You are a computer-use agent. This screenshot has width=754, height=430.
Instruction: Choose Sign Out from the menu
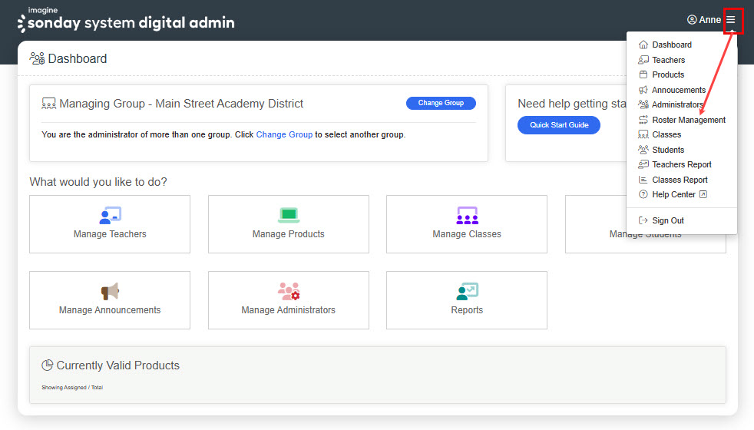tap(668, 220)
